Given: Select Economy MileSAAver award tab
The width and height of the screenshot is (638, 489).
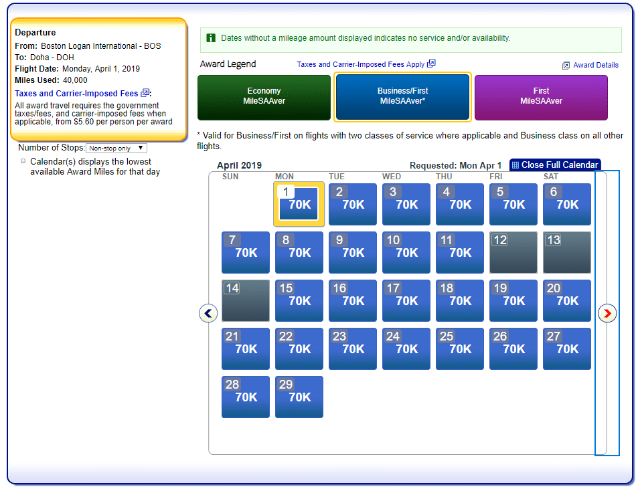Looking at the screenshot, I should coord(264,97).
